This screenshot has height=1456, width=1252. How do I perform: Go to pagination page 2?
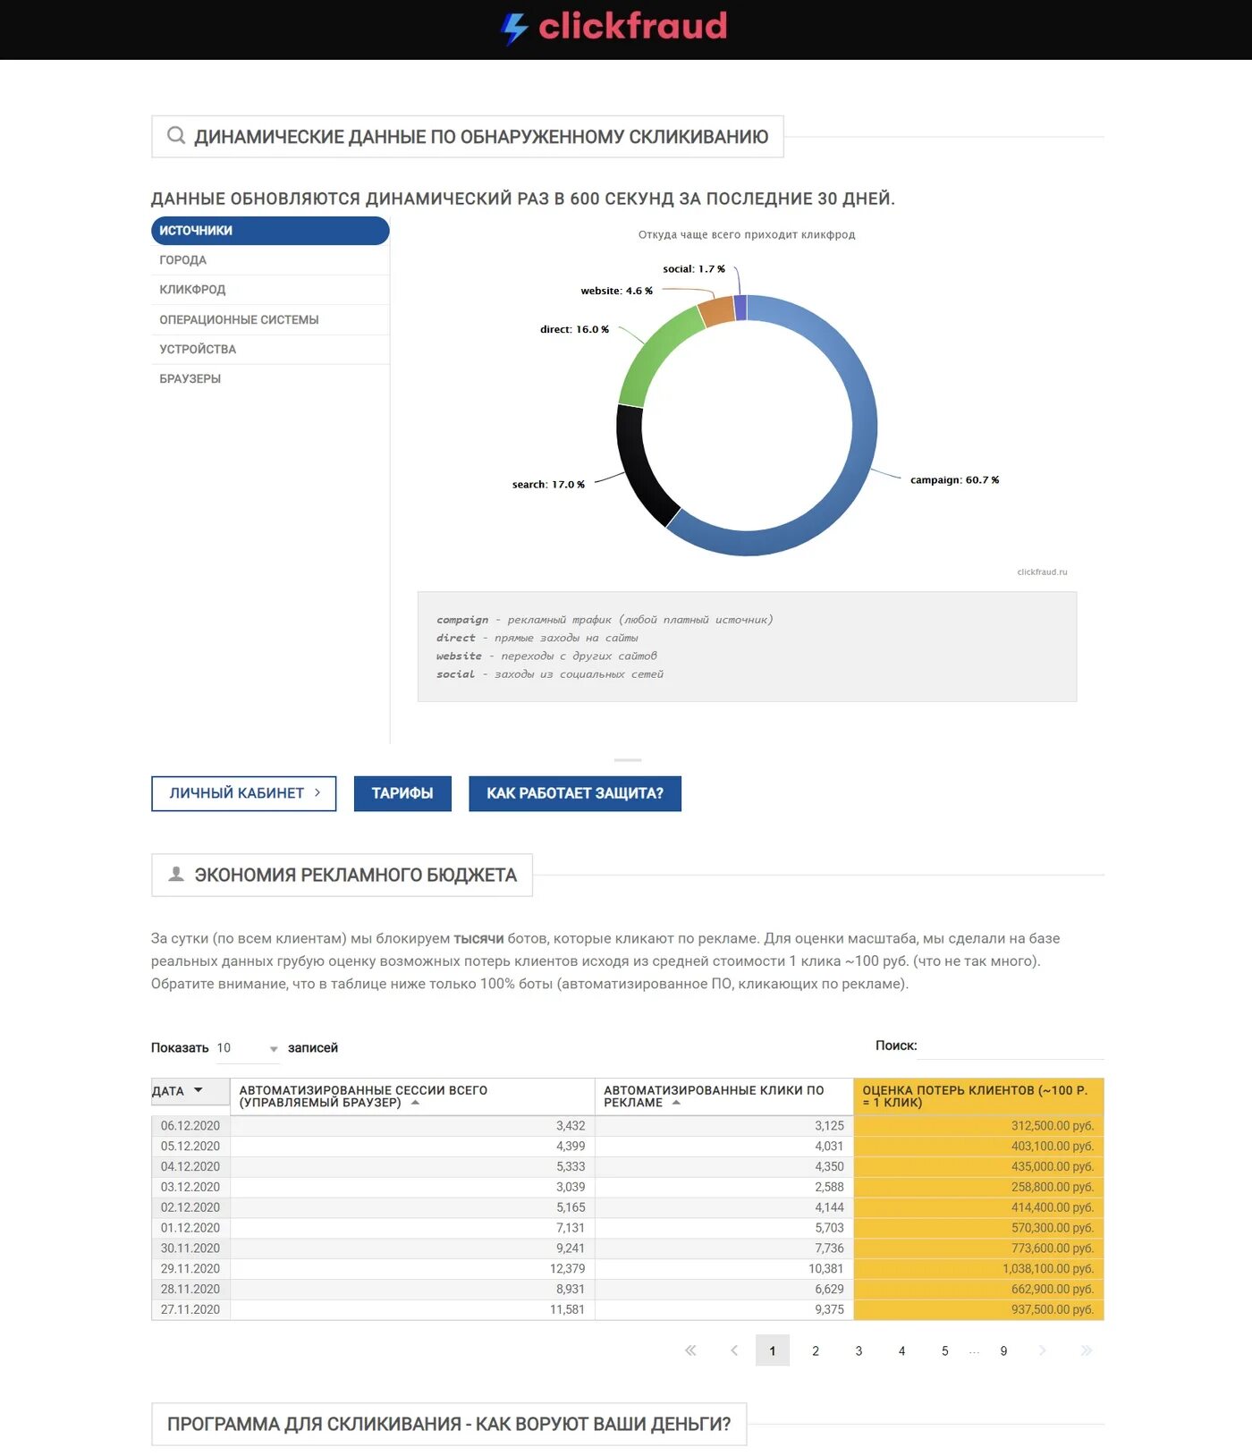816,1350
